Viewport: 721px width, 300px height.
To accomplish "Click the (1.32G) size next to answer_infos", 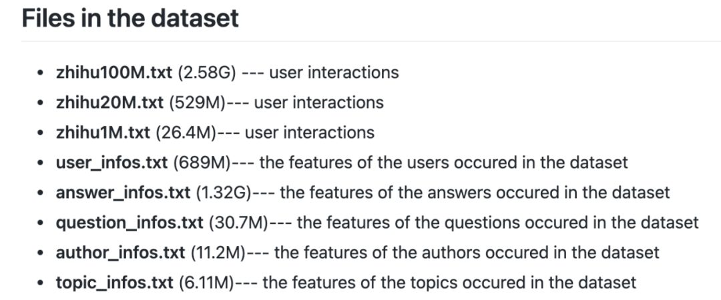I will tap(224, 193).
